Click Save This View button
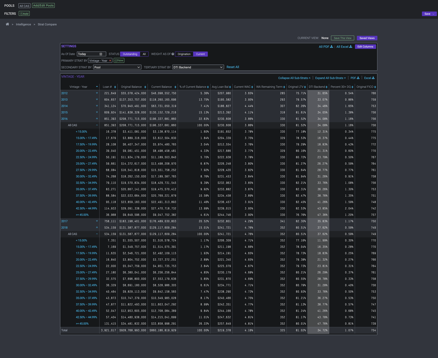The width and height of the screenshot is (438, 358). (x=343, y=38)
